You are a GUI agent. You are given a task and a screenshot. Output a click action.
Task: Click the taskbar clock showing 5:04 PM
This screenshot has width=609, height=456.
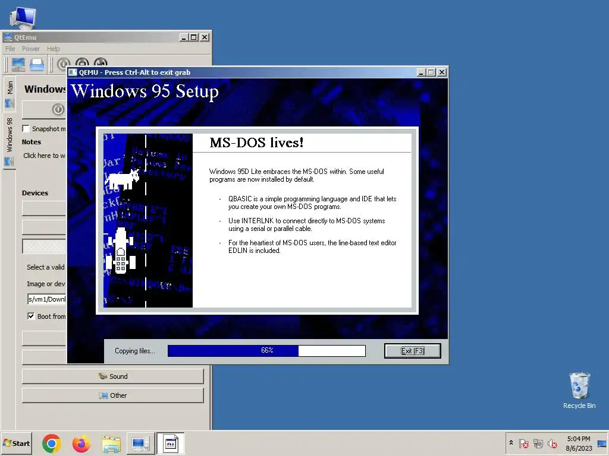579,443
